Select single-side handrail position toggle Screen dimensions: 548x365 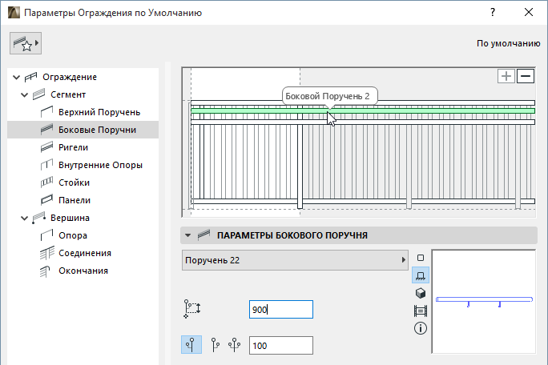(191, 345)
